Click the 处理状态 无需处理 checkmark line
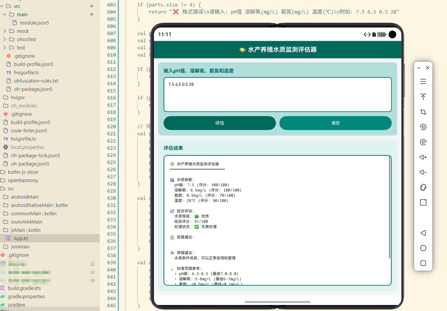This screenshot has width=447, height=311. point(195,227)
